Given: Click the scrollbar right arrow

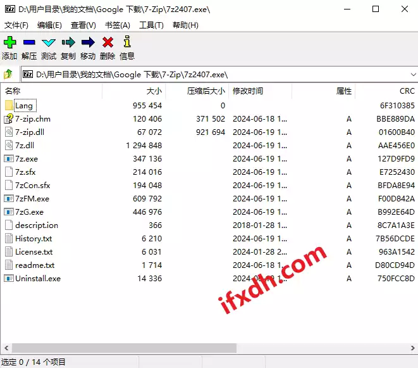Looking at the screenshot, I should point(412,348).
